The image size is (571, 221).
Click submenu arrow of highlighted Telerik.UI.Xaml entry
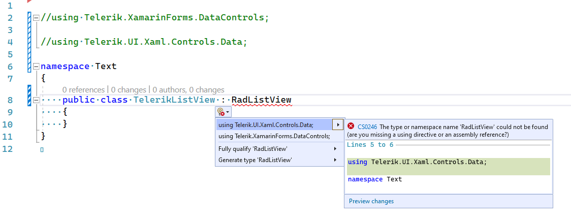(337, 125)
